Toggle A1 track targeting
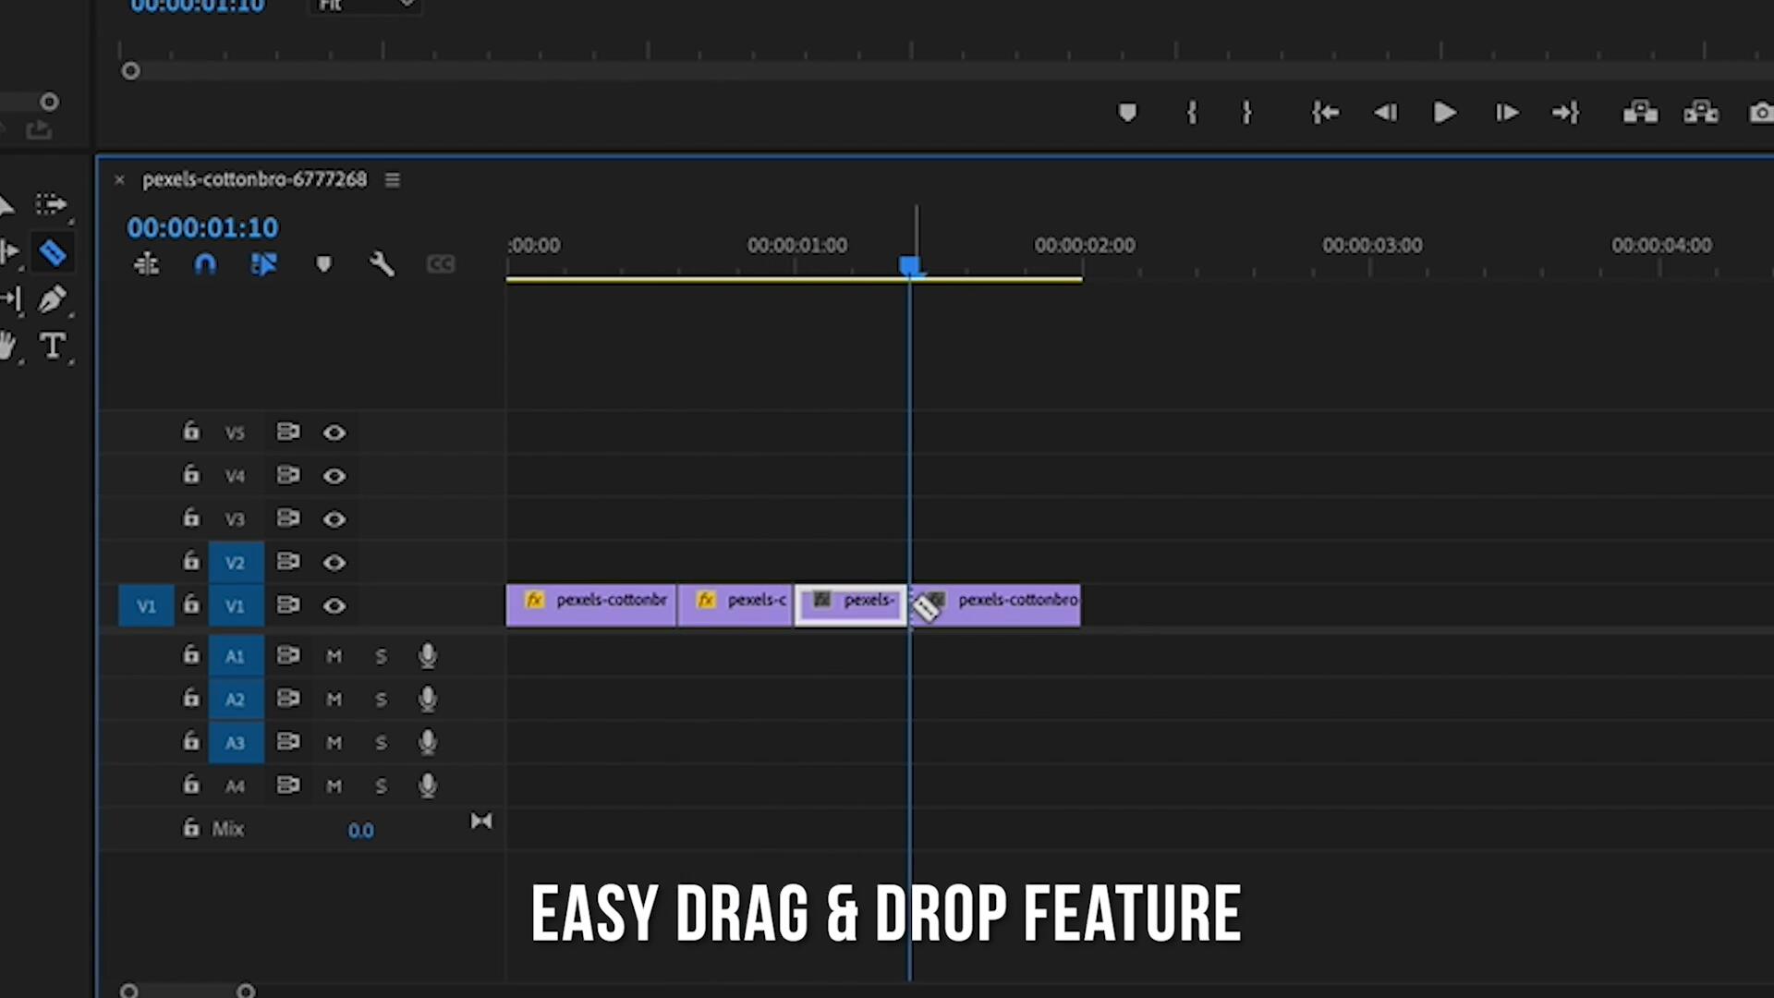Screen dimensions: 1774x998 (x=236, y=656)
